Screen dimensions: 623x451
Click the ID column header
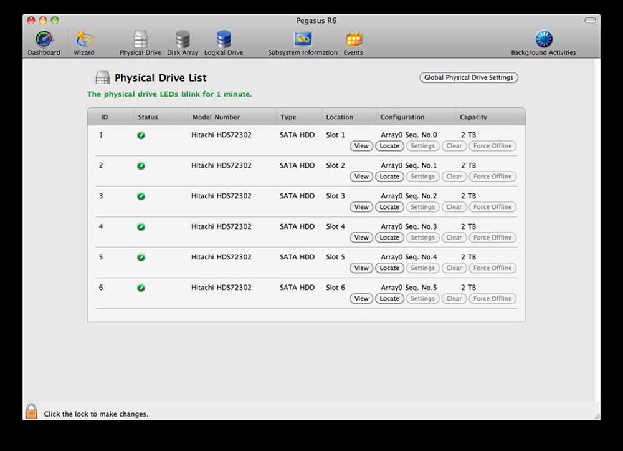105,117
